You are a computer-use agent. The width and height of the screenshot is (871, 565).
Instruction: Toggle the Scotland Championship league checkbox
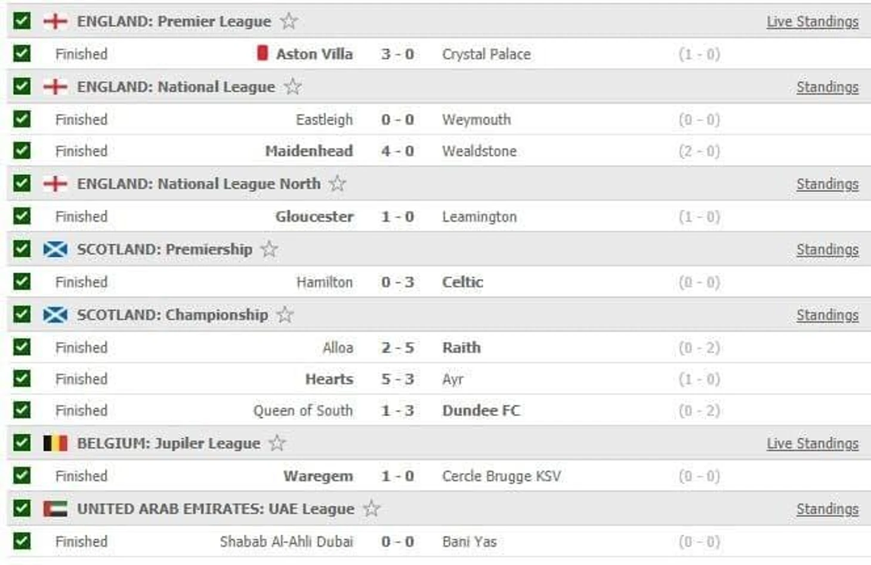tap(22, 314)
